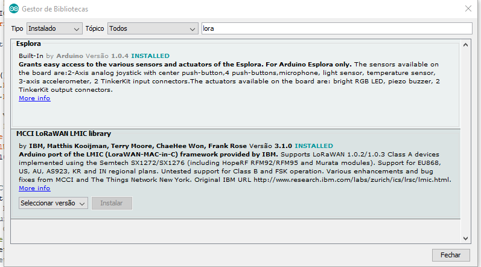Click the Fechar button
Viewport: 481px width, 267px height.
pos(450,255)
